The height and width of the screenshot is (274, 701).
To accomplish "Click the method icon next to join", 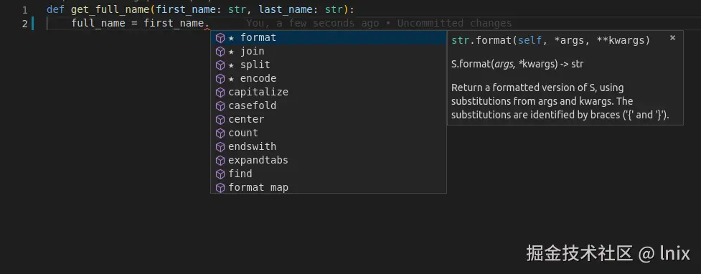I will pyautogui.click(x=220, y=52).
